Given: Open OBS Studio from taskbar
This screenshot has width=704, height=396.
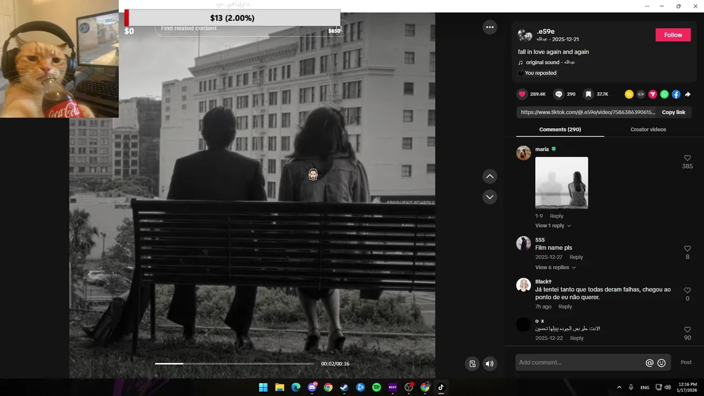Looking at the screenshot, I should point(409,387).
